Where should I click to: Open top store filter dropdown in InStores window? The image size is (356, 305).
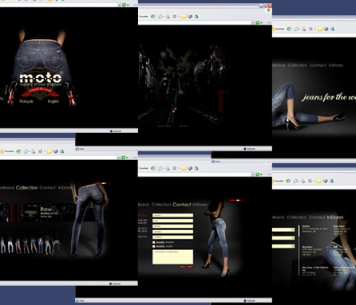[x=293, y=229]
